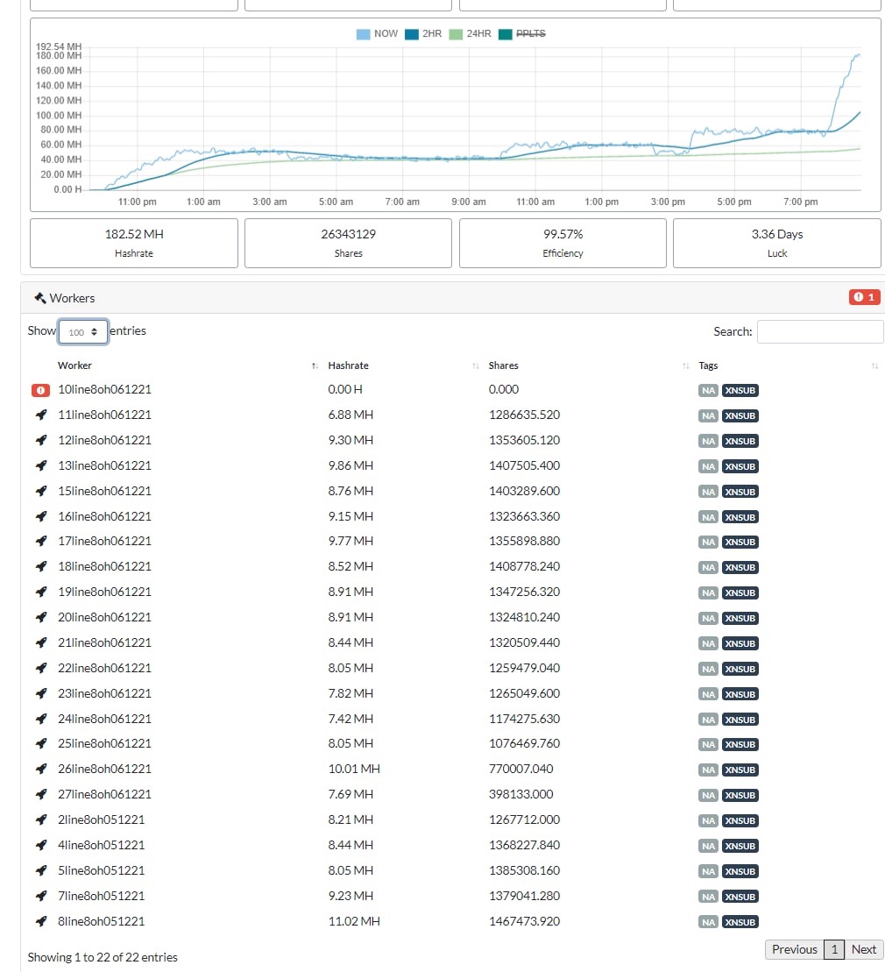
Task: Click hashrate value 11.02 MH
Action: [x=354, y=922]
